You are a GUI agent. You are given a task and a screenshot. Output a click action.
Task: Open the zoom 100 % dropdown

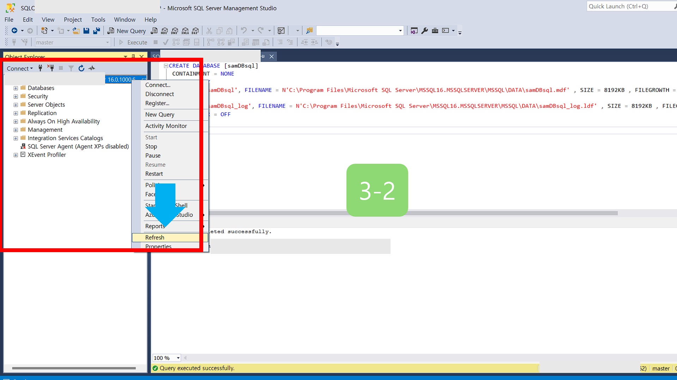tap(178, 358)
